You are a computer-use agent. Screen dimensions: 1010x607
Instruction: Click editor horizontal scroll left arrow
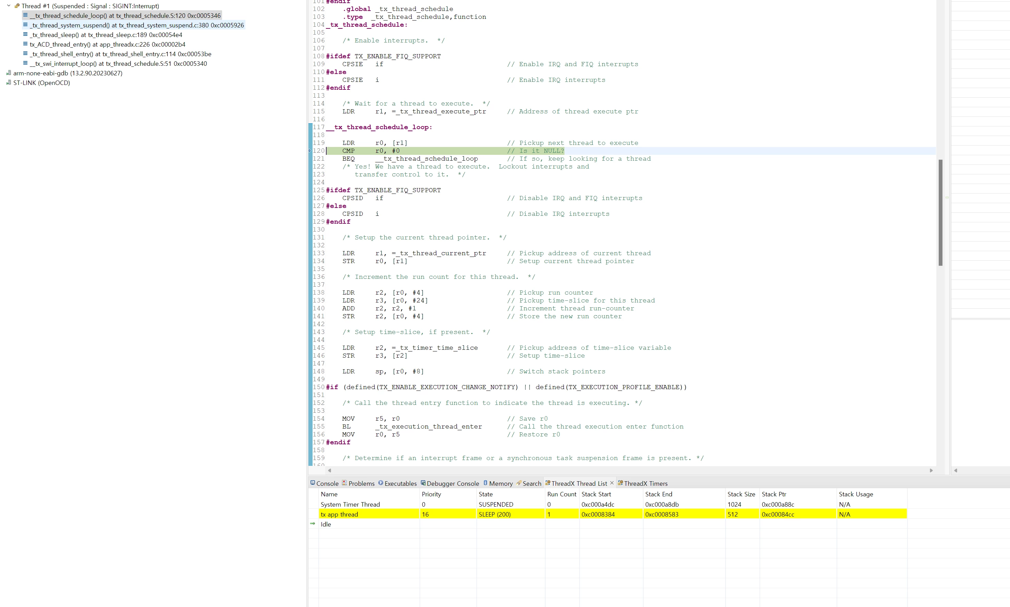click(329, 470)
